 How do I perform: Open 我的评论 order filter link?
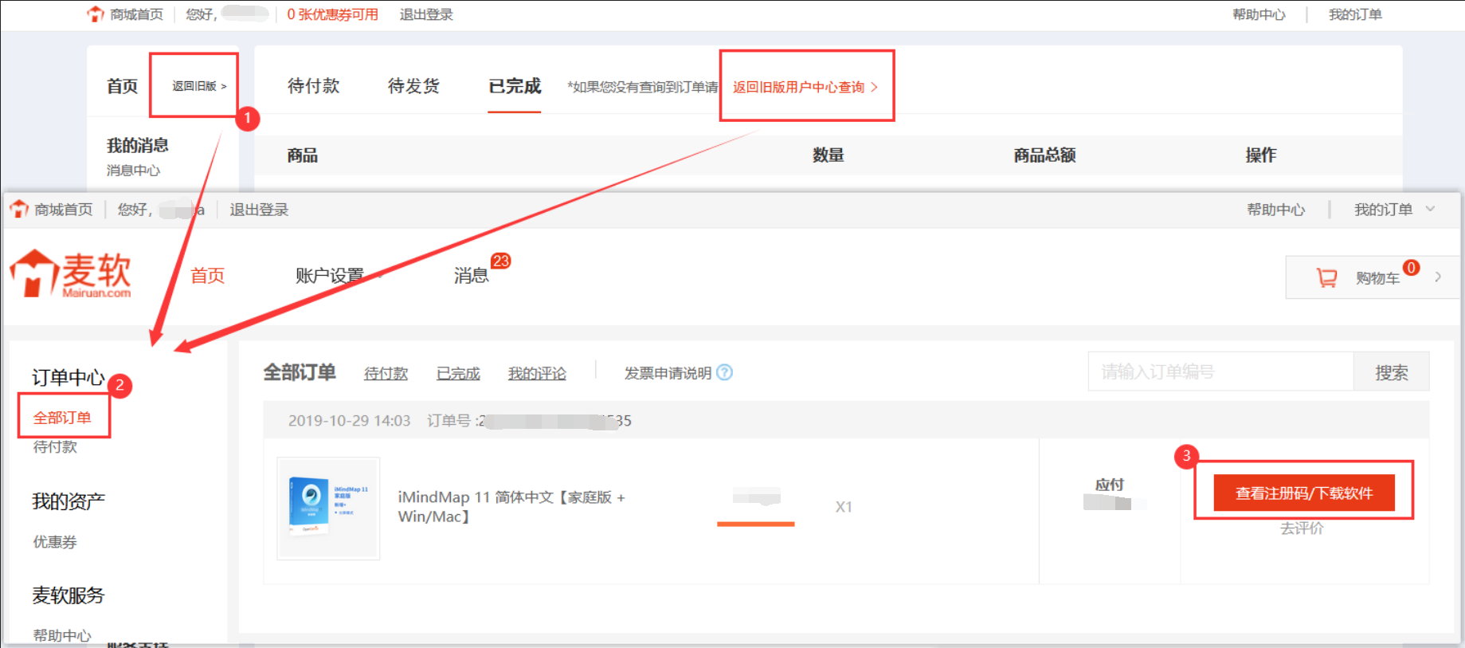click(x=537, y=373)
